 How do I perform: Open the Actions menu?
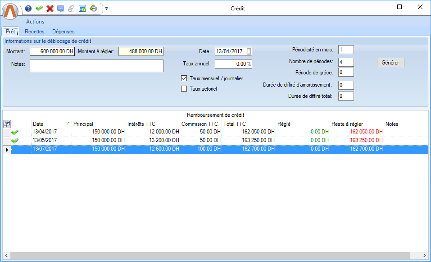click(35, 22)
